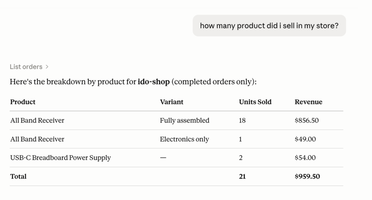Click the Units Sold column header
372x200 pixels.
(x=255, y=102)
